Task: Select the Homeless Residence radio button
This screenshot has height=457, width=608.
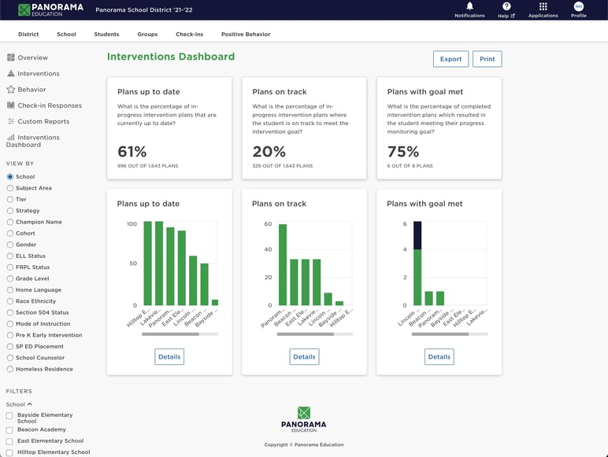Action: point(10,369)
